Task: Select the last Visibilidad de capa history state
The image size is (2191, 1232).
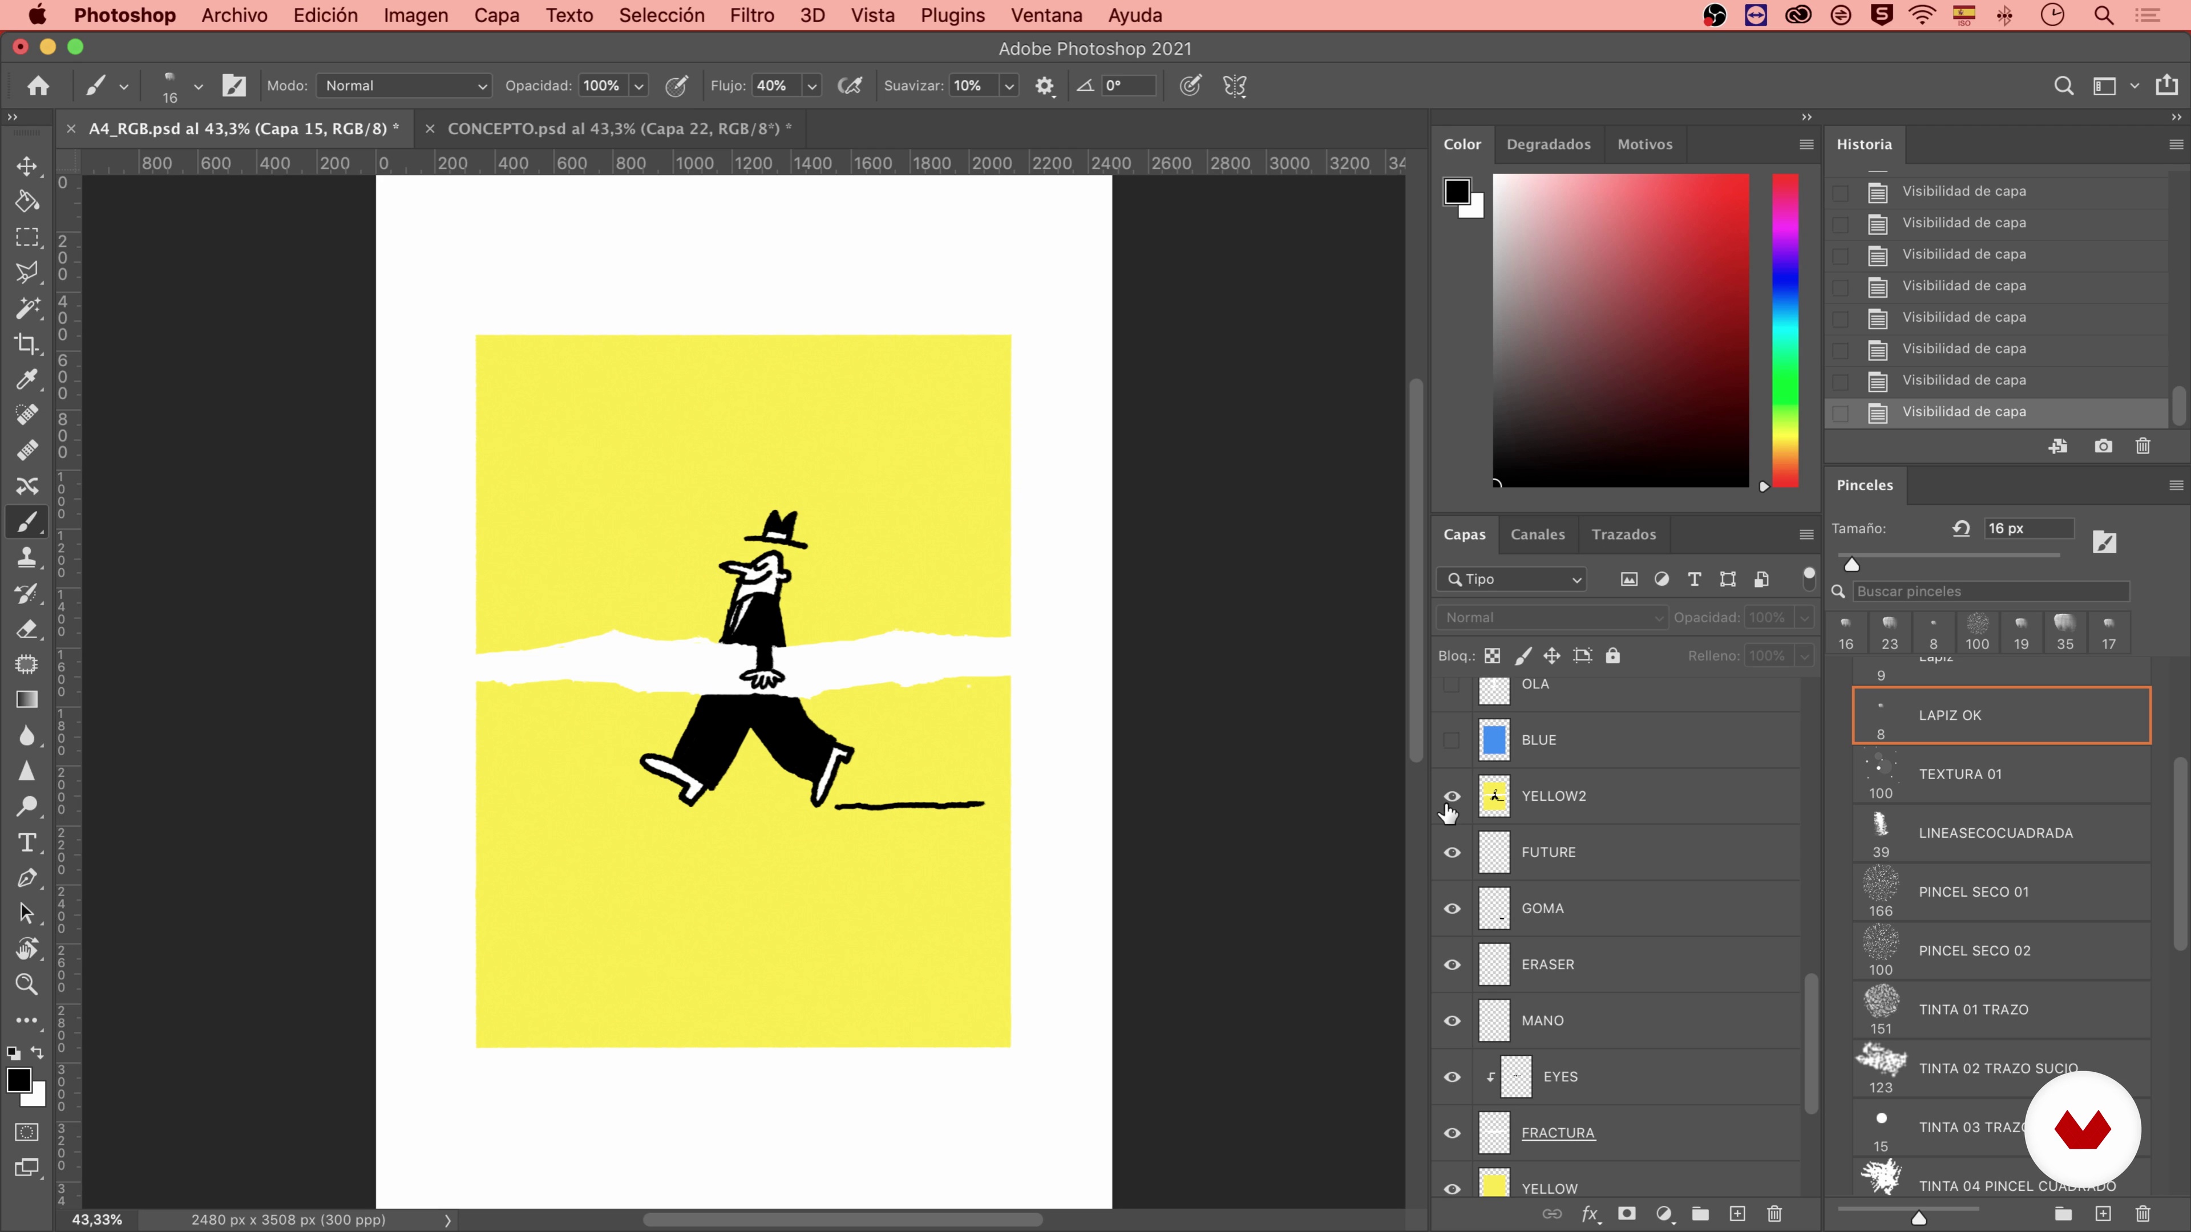Action: point(1996,411)
